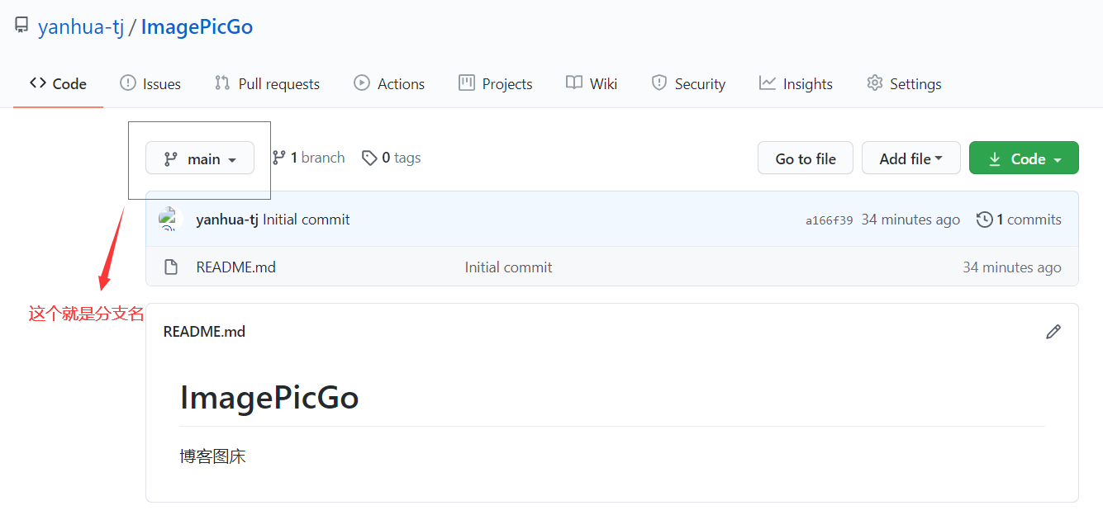Click the Go to file button

point(806,158)
